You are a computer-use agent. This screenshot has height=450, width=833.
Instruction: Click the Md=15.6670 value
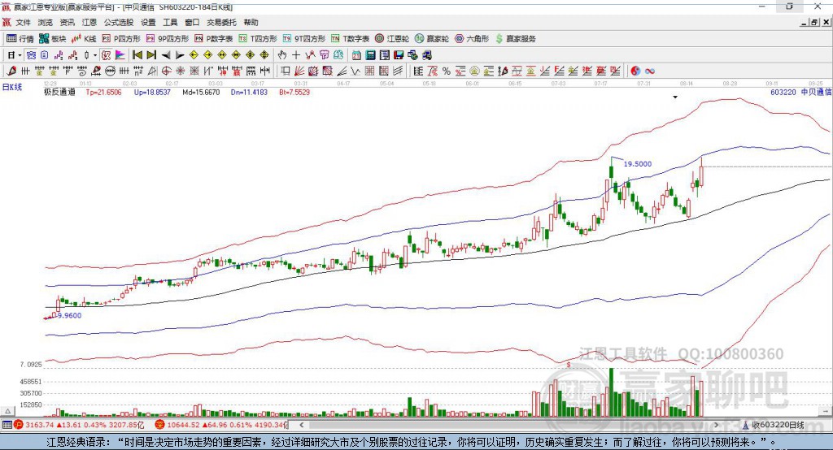[201, 92]
